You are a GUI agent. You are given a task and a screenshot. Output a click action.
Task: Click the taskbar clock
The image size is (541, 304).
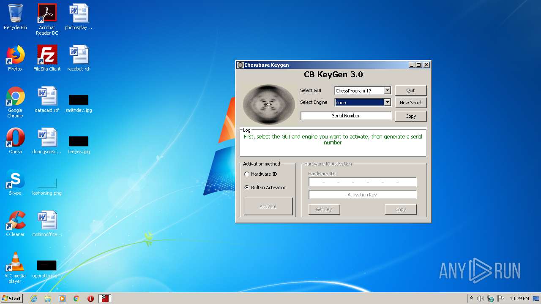pos(519,299)
